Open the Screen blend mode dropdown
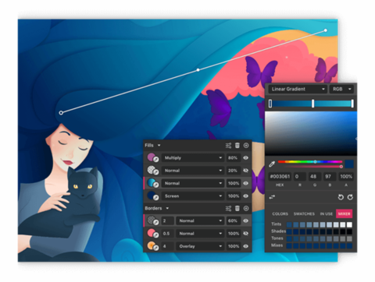This screenshot has height=282, width=375. pyautogui.click(x=193, y=196)
